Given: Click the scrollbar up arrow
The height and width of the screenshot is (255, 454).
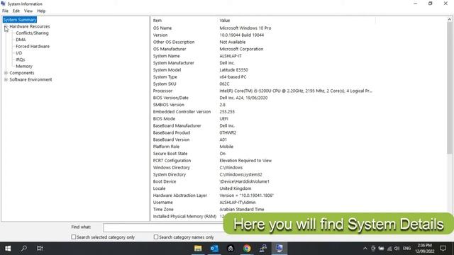Looking at the screenshot, I should [449, 20].
